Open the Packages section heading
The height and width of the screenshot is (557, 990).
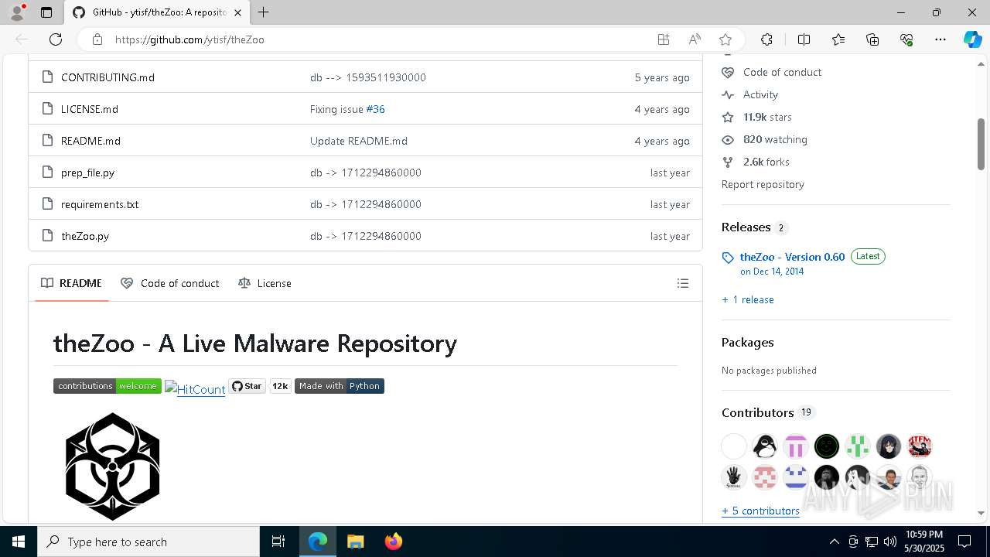tap(747, 342)
